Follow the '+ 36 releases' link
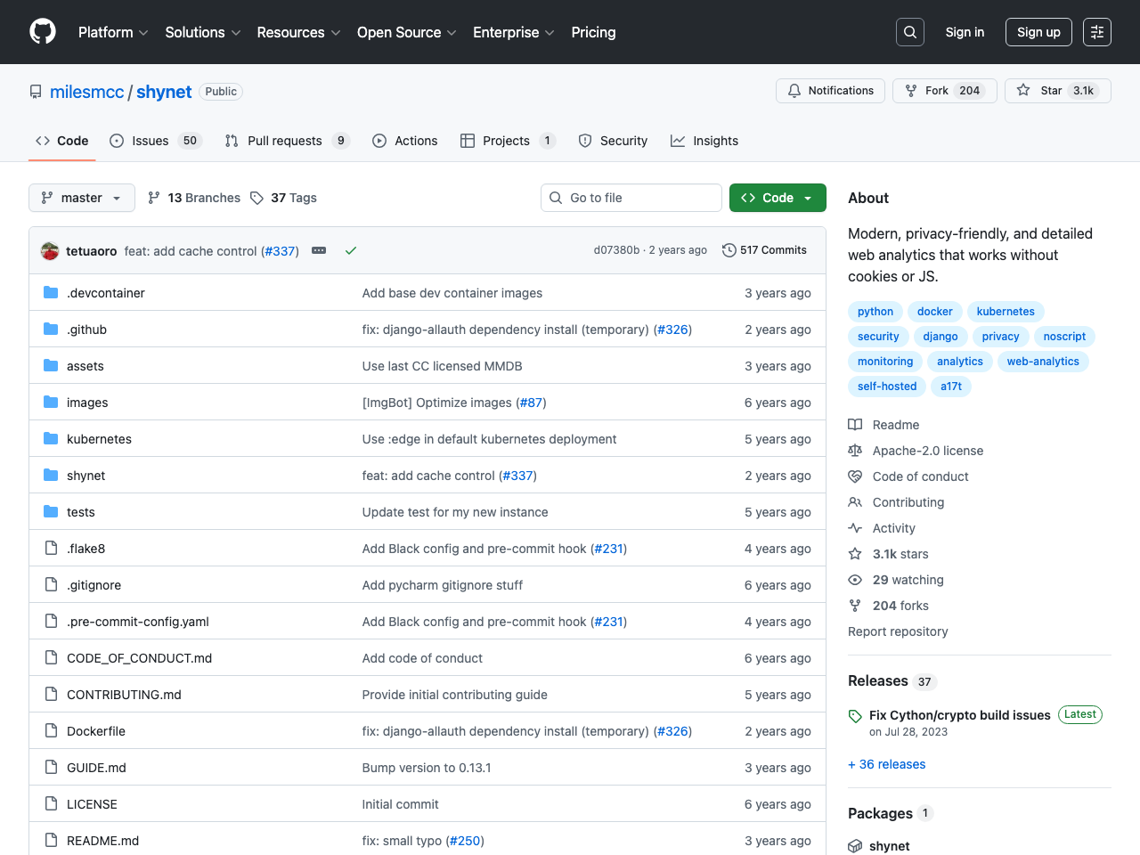 [x=886, y=763]
